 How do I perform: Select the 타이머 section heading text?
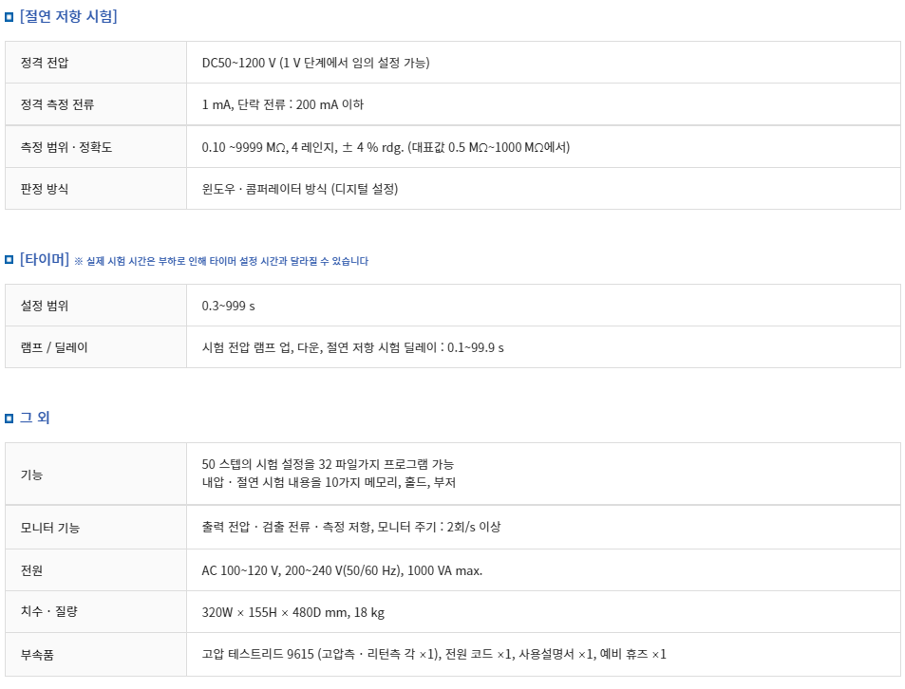pyautogui.click(x=45, y=259)
